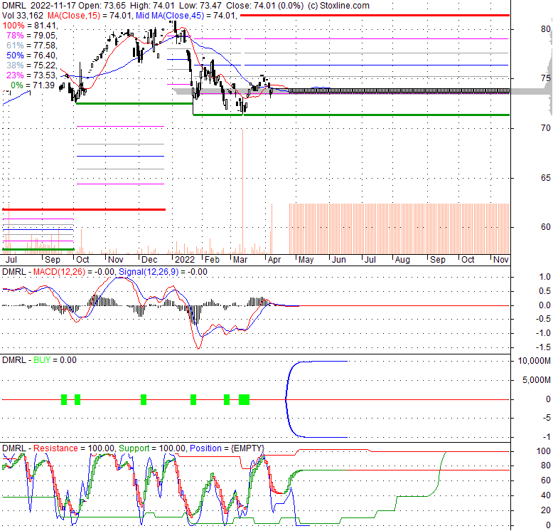This screenshot has height=531, width=553.
Task: Click the DMRL ticker header text
Action: coord(14,6)
